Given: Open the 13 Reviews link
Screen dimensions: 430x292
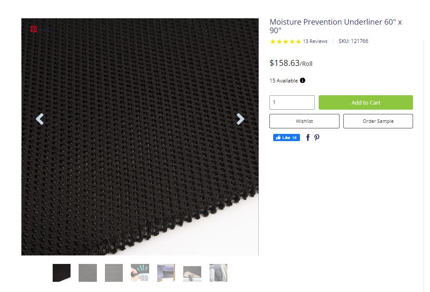Looking at the screenshot, I should point(315,41).
